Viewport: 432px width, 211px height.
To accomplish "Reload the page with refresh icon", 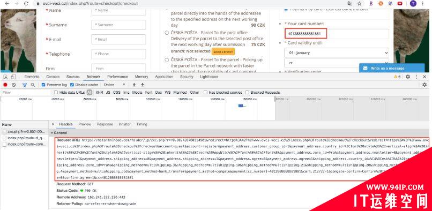I will pos(26,4).
